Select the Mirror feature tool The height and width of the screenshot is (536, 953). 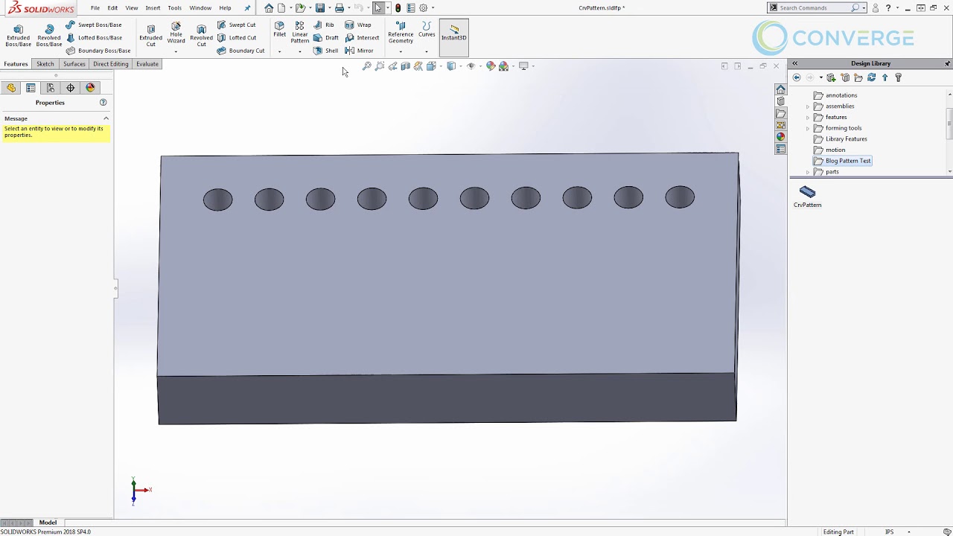[x=359, y=51]
